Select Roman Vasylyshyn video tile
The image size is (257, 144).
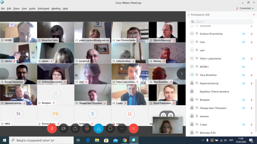[18, 74]
